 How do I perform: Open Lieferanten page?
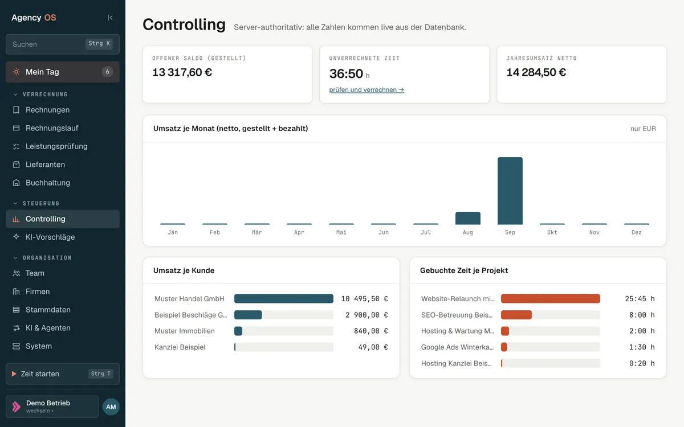click(x=63, y=165)
